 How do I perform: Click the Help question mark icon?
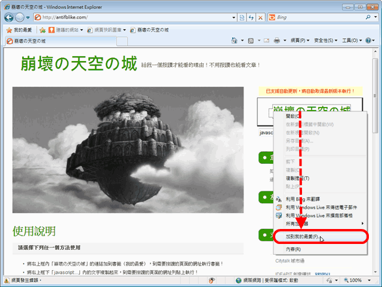click(x=368, y=41)
